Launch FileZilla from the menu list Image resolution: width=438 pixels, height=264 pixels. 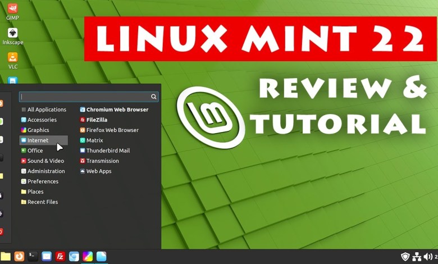point(94,120)
